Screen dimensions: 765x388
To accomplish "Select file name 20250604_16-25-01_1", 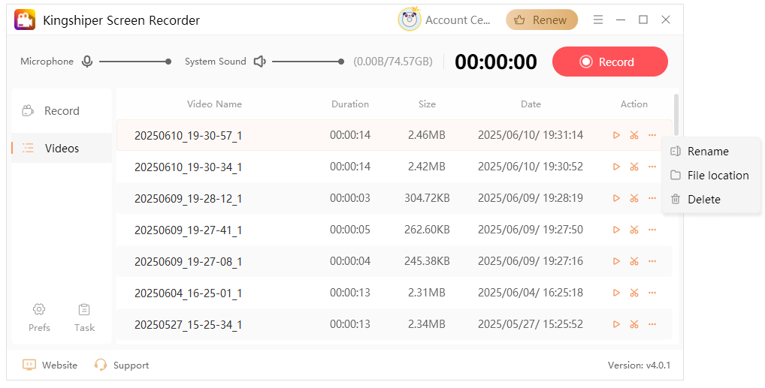I will click(x=188, y=293).
